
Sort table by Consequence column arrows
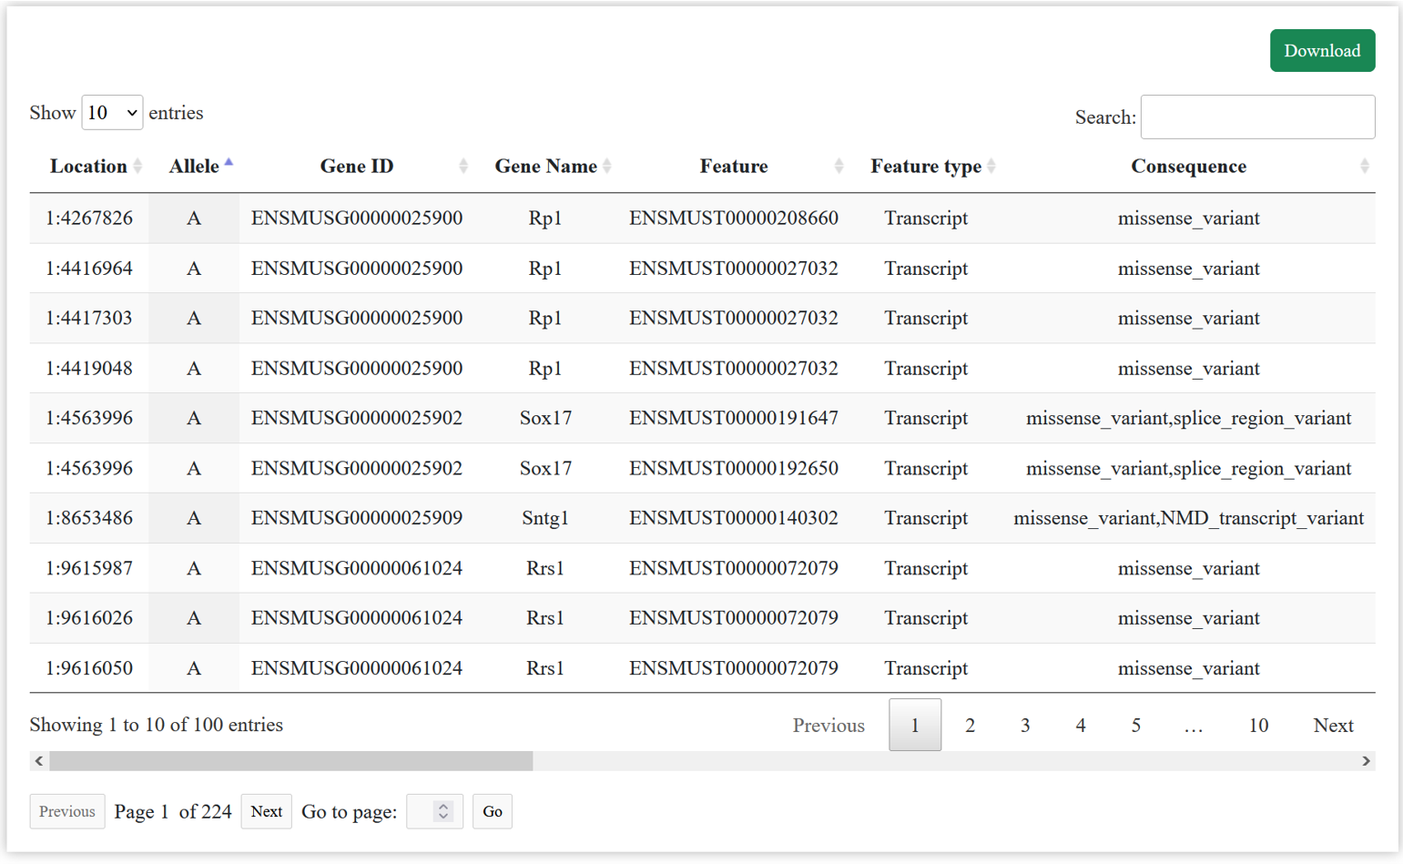(1364, 166)
